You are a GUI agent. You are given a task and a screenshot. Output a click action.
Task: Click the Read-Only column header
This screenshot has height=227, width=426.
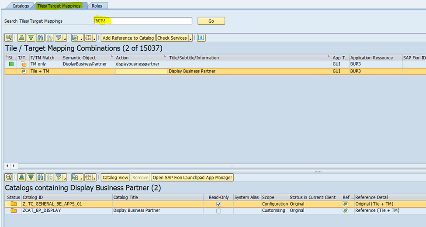[218, 197]
